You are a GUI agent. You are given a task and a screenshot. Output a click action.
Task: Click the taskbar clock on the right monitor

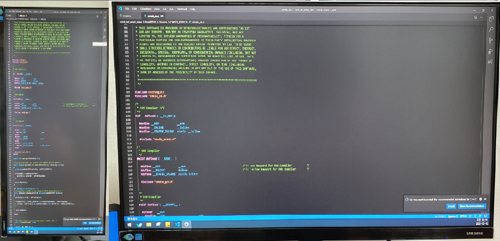[x=481, y=221]
